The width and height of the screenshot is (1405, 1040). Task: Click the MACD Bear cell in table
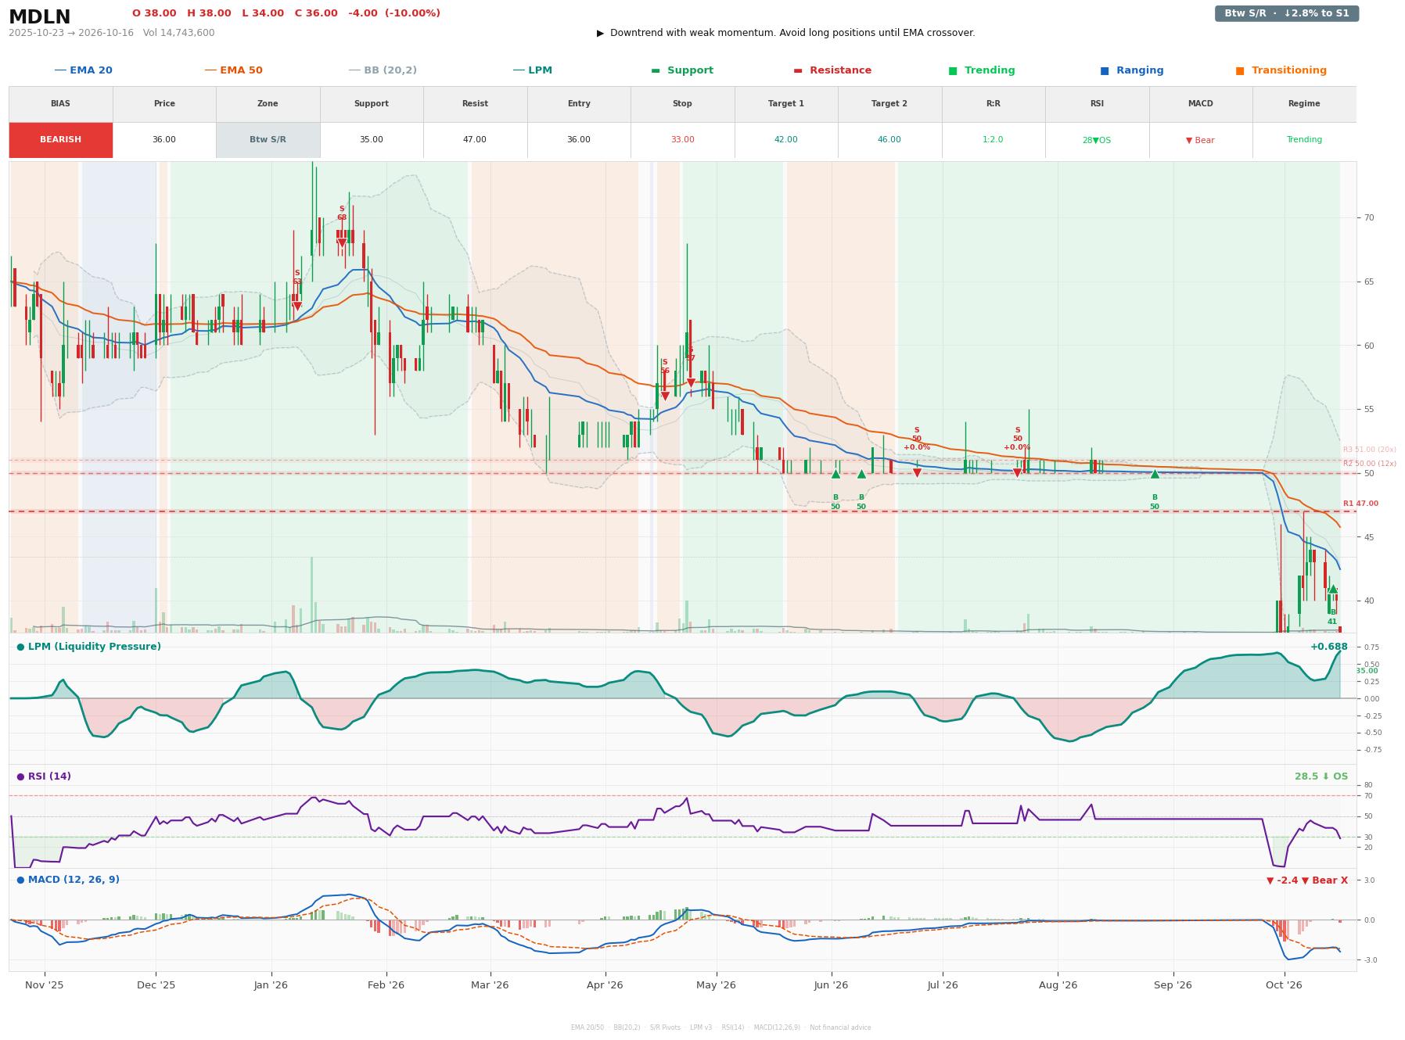tap(1200, 140)
